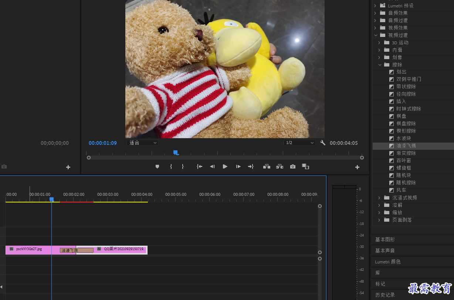Click the Extract button
Image resolution: width=454 pixels, height=300 pixels.
279,167
